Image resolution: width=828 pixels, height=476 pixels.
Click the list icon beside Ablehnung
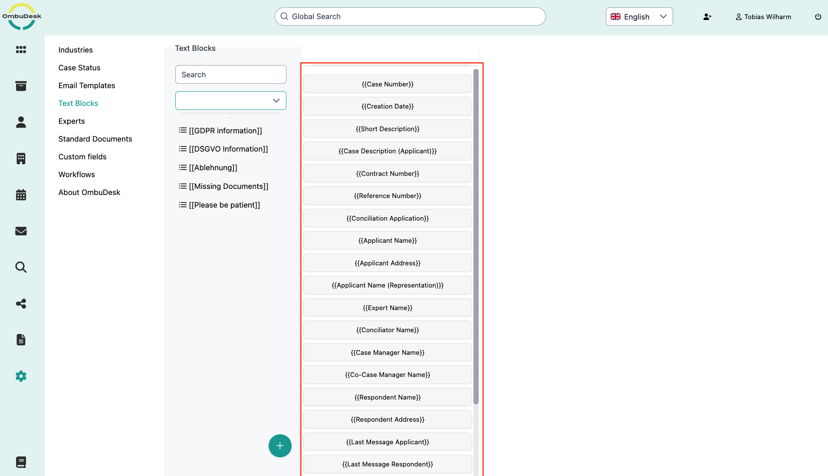click(x=183, y=168)
